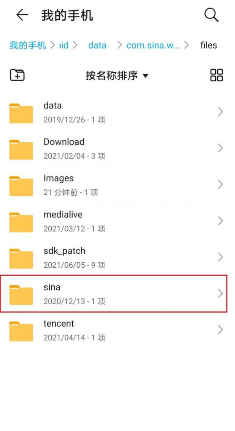The image size is (235, 431).
Task: Tap the chevron on the sdk_patch row
Action: tap(220, 257)
